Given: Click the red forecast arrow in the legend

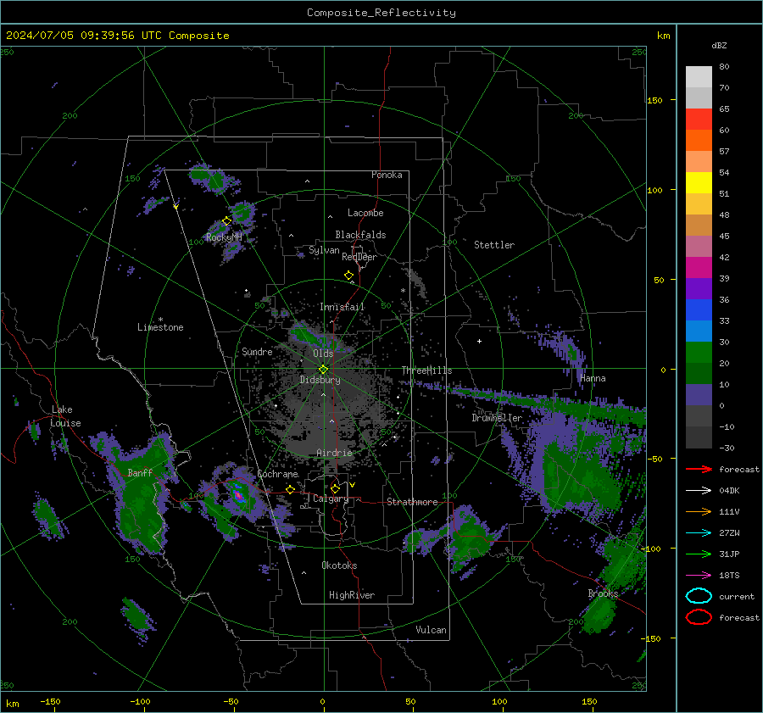Looking at the screenshot, I should (699, 469).
